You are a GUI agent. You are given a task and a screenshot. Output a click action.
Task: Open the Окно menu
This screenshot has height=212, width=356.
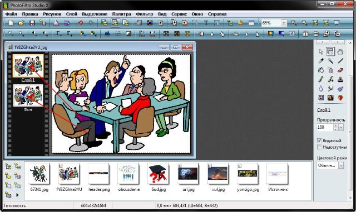[197, 14]
